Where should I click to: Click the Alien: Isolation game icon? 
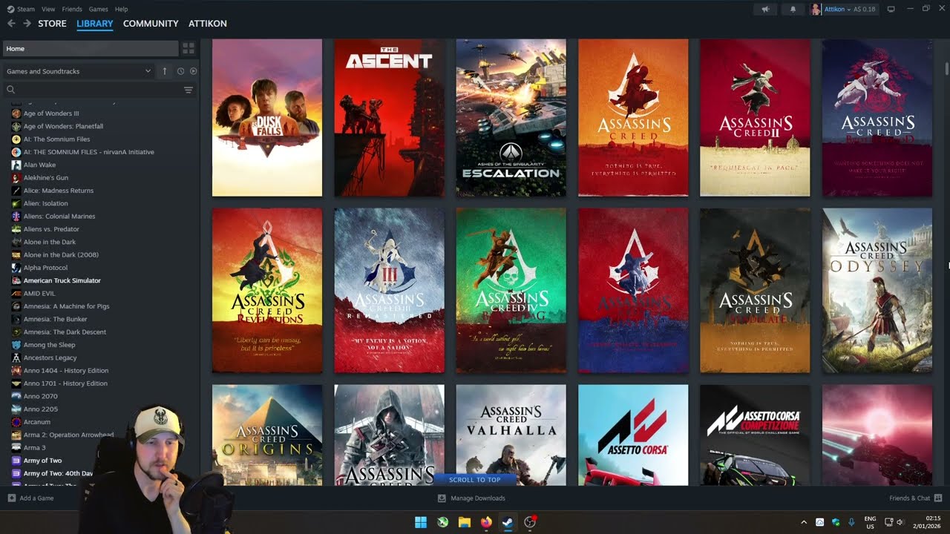coord(16,203)
